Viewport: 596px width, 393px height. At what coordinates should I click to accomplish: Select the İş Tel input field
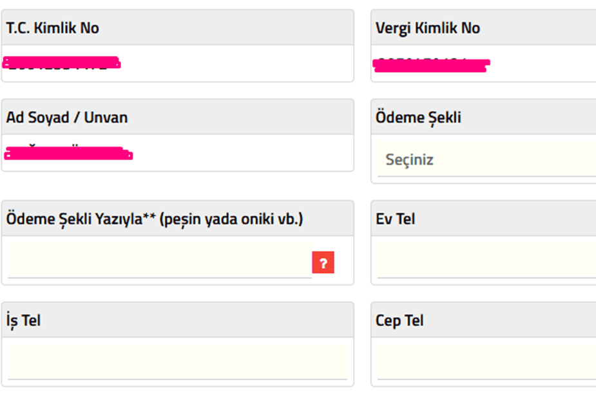(x=177, y=362)
